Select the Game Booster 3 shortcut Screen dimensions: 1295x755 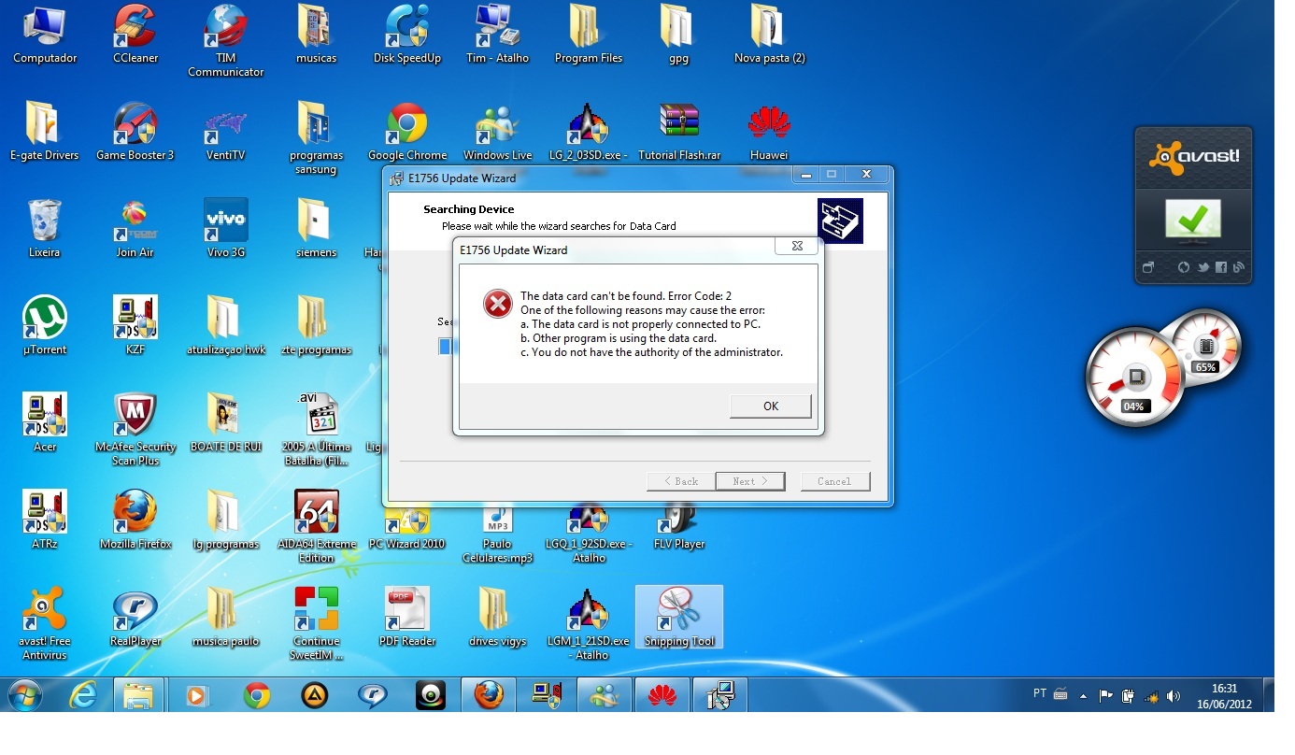click(135, 133)
